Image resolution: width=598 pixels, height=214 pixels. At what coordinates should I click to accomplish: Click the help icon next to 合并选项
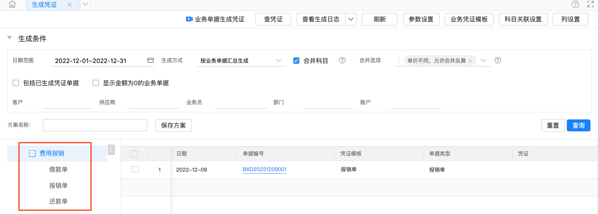coord(498,60)
